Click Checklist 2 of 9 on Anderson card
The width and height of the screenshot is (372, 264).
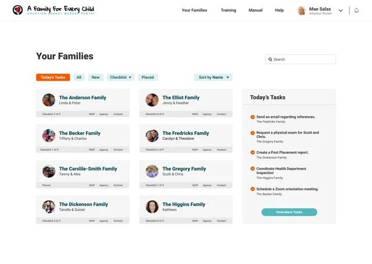coord(51,114)
